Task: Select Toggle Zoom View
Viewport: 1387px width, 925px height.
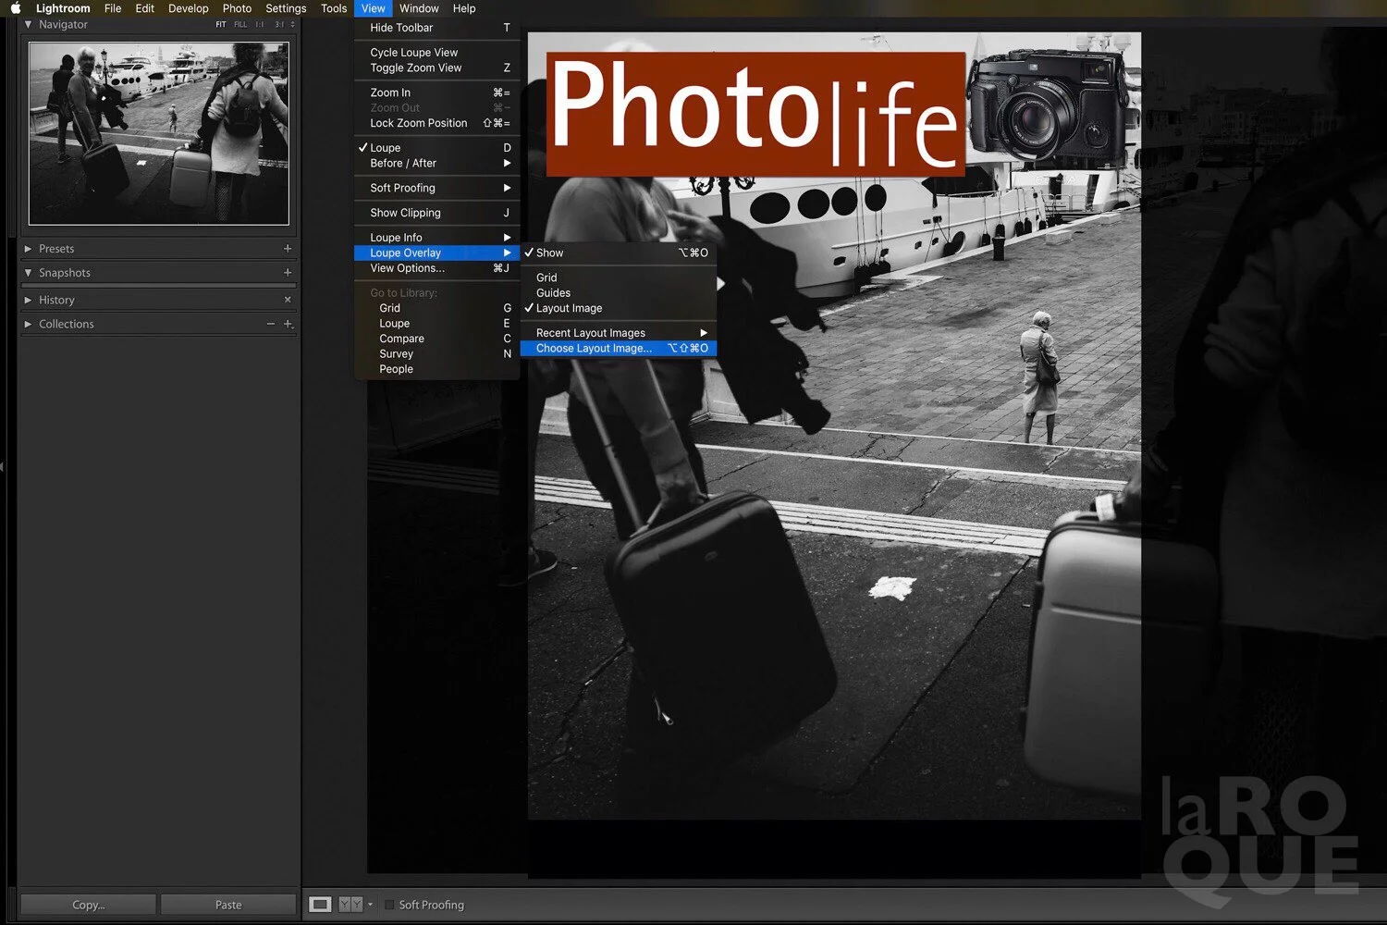Action: [436, 68]
